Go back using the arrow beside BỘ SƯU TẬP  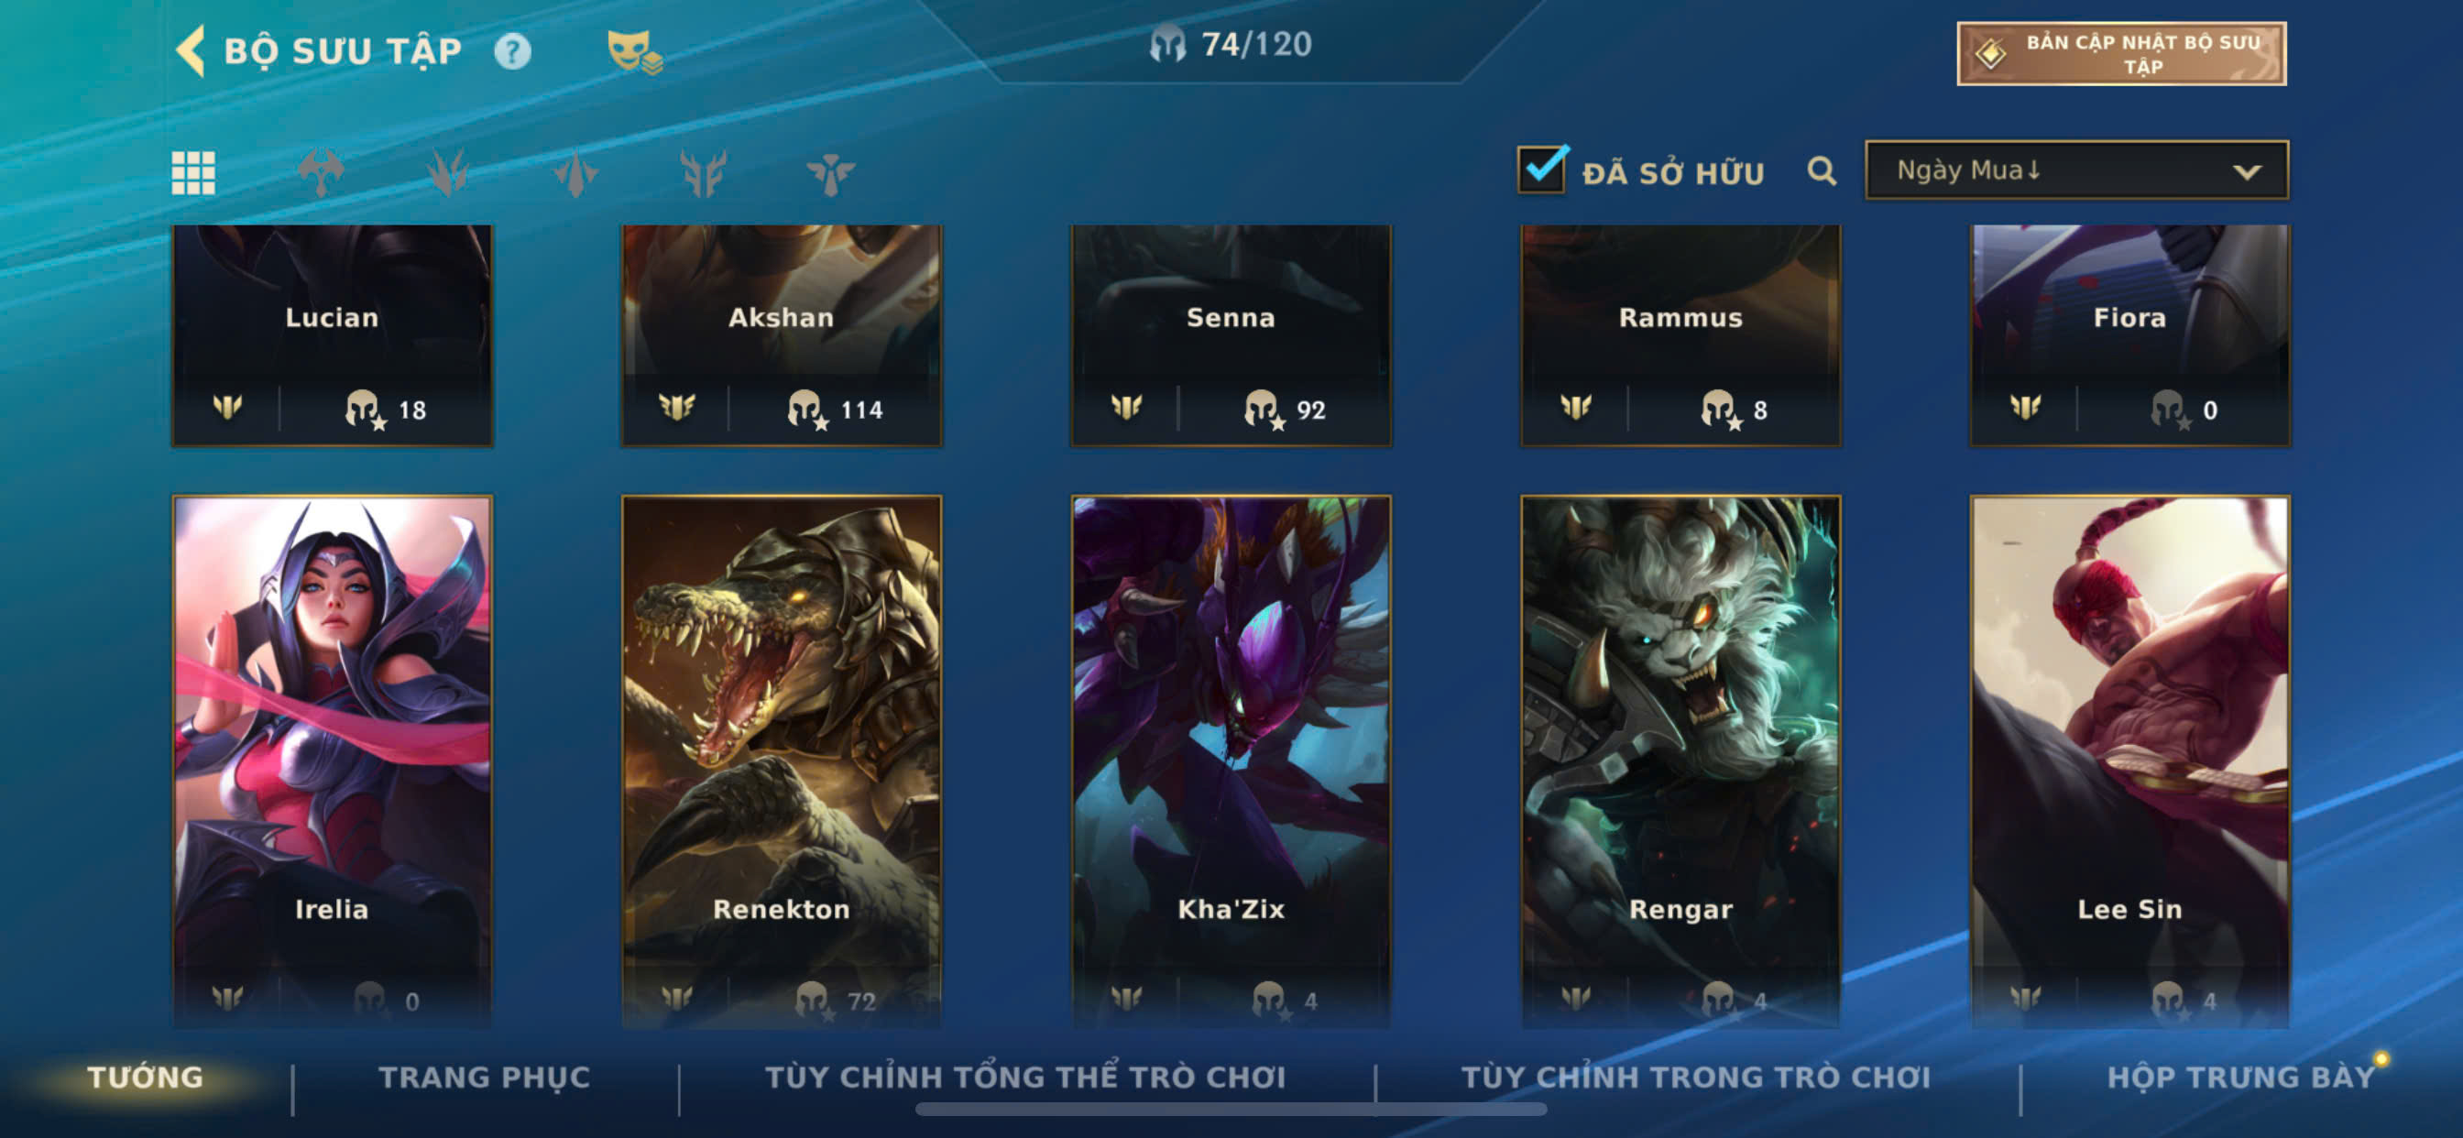[x=191, y=49]
